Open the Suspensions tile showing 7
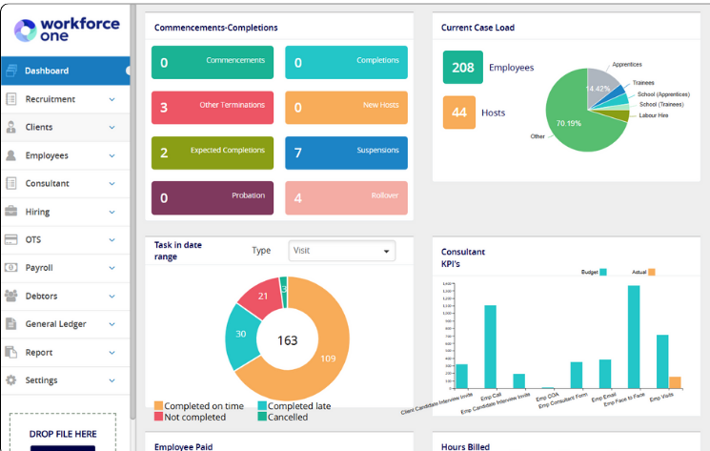This screenshot has height=451, width=710. [x=346, y=153]
